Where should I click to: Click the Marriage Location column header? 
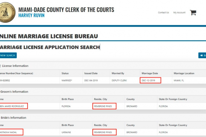tap(184, 73)
